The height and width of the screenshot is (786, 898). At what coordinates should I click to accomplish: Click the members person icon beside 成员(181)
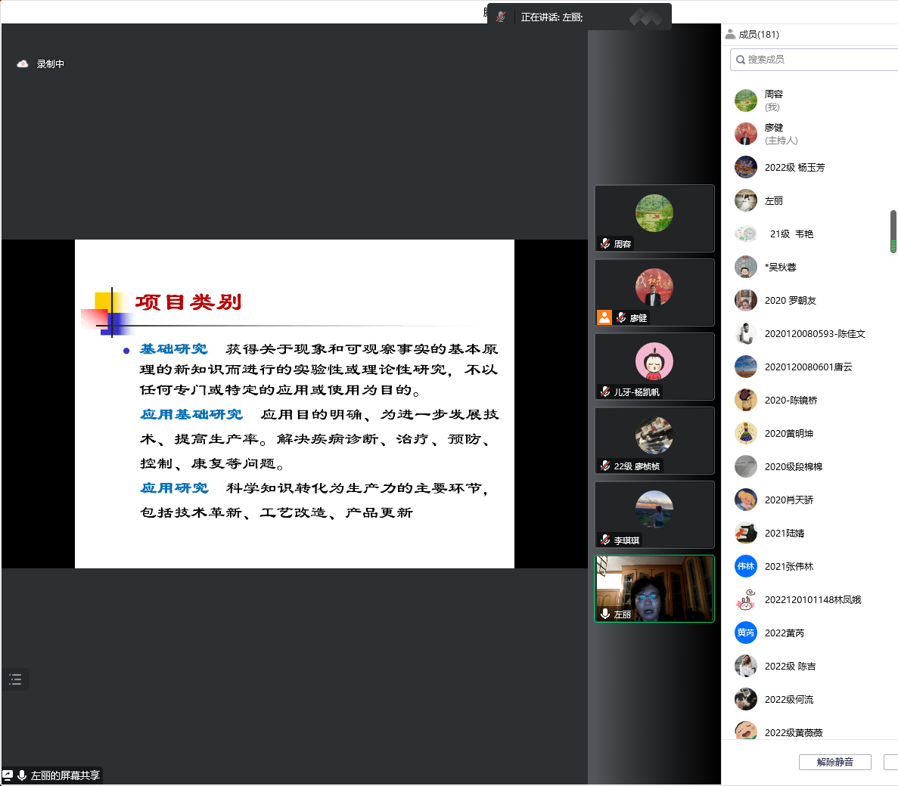tap(730, 34)
